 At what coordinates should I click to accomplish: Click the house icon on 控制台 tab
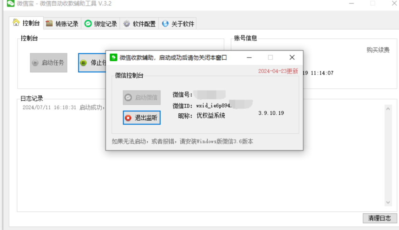[16, 23]
